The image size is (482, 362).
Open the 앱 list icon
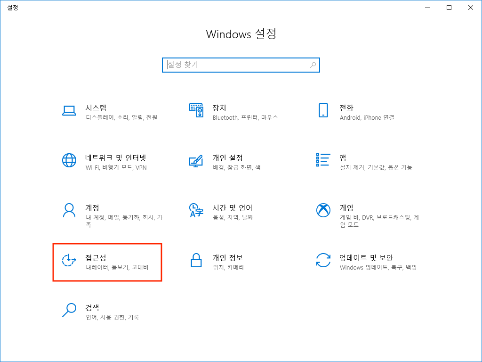323,160
